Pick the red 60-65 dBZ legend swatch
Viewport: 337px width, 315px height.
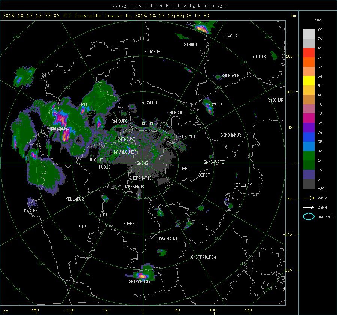[x=309, y=53]
